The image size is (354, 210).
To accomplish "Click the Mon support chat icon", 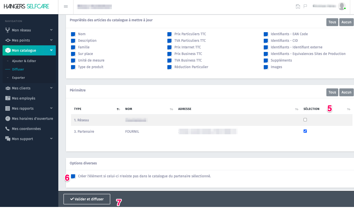I will pyautogui.click(x=8, y=139).
